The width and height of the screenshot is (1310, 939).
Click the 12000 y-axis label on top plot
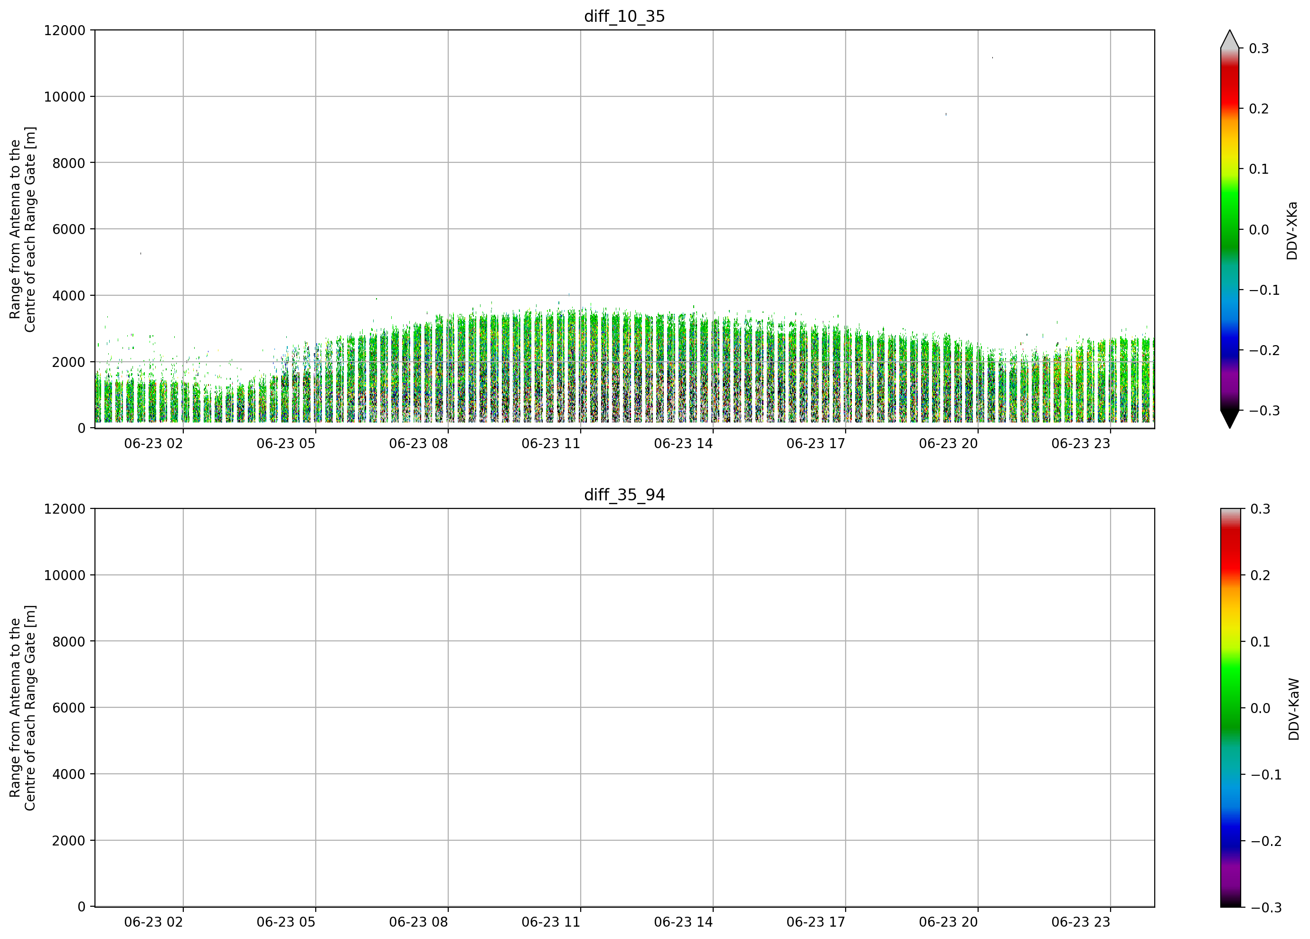pos(65,30)
